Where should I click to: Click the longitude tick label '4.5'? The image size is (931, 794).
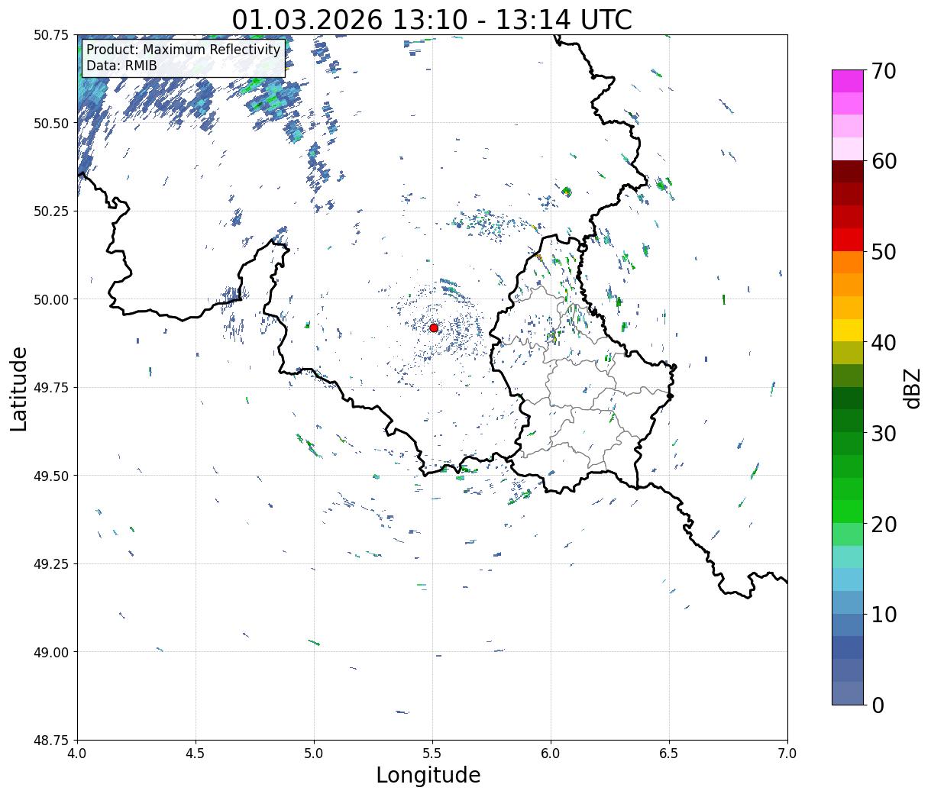[196, 753]
